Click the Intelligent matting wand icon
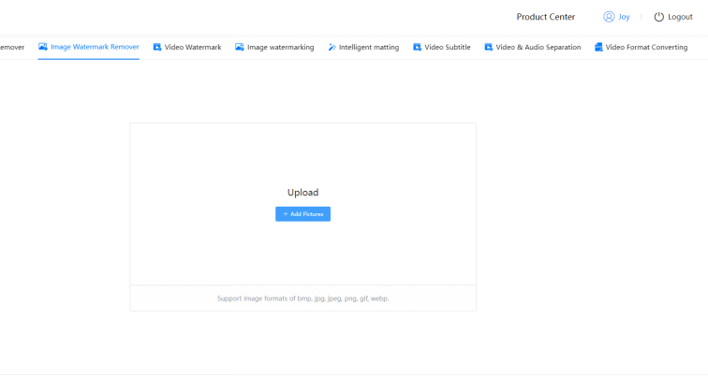This screenshot has width=708, height=377. (x=332, y=47)
